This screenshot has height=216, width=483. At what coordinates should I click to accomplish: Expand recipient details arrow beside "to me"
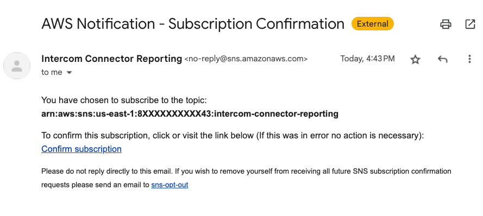point(70,73)
